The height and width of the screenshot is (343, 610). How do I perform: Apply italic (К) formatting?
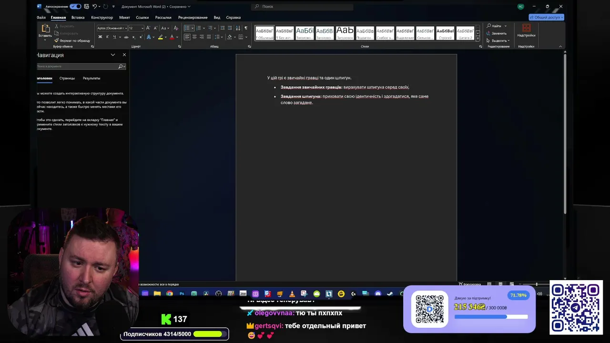pos(107,37)
